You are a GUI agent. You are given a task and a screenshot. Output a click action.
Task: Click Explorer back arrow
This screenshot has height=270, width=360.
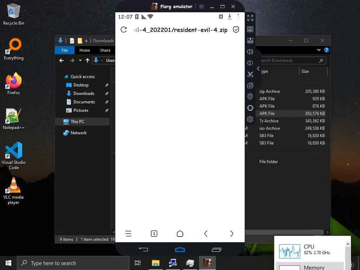pos(61,60)
